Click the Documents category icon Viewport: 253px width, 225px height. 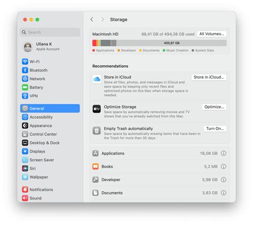pyautogui.click(x=96, y=193)
